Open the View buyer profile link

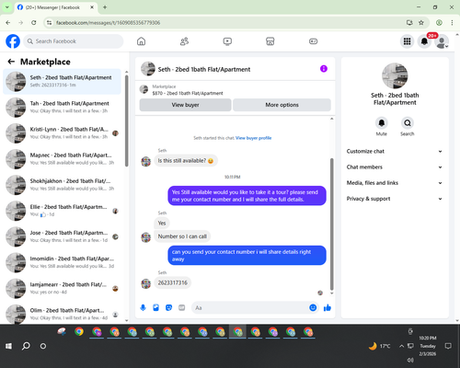[253, 138]
